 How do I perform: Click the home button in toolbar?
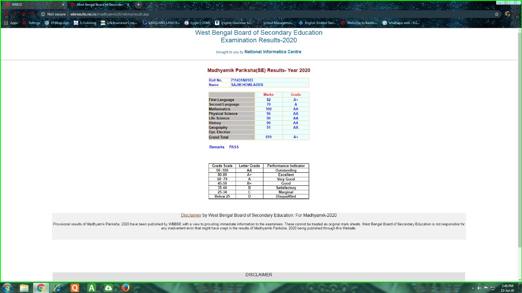[x=32, y=14]
